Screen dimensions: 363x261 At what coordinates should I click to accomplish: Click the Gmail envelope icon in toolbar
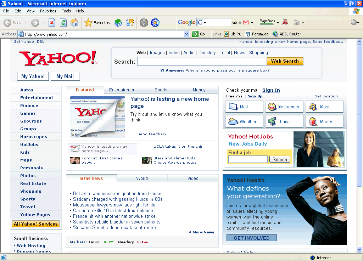[x=246, y=22]
